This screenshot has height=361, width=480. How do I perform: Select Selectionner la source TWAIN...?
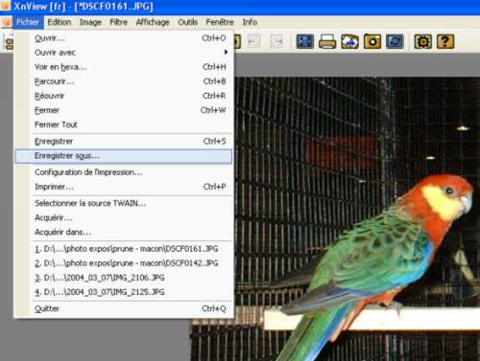(x=124, y=203)
